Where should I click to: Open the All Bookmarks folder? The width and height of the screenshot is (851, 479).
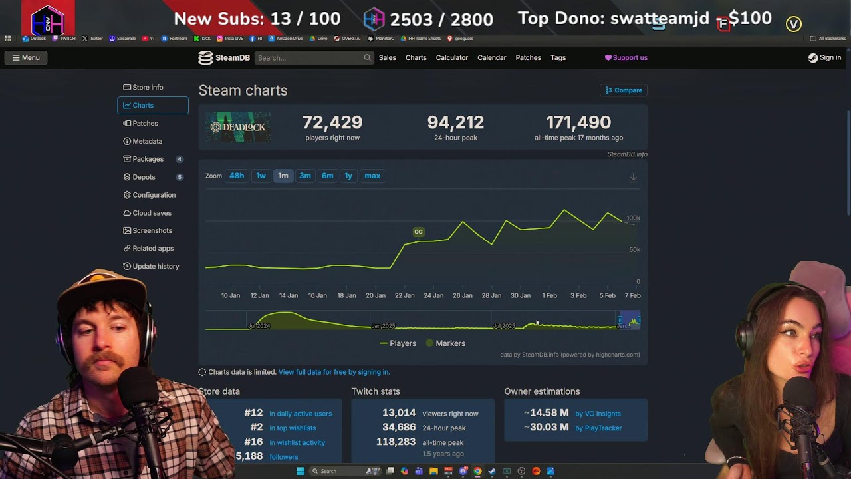click(828, 39)
